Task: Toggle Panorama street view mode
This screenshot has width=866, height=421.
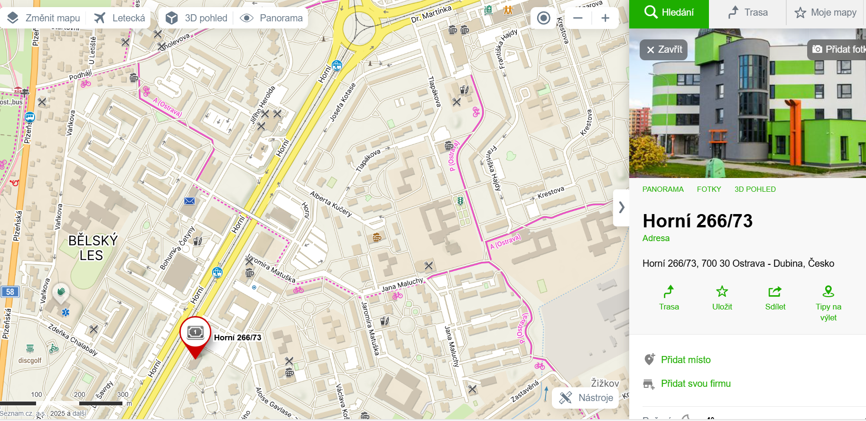Action: click(271, 18)
